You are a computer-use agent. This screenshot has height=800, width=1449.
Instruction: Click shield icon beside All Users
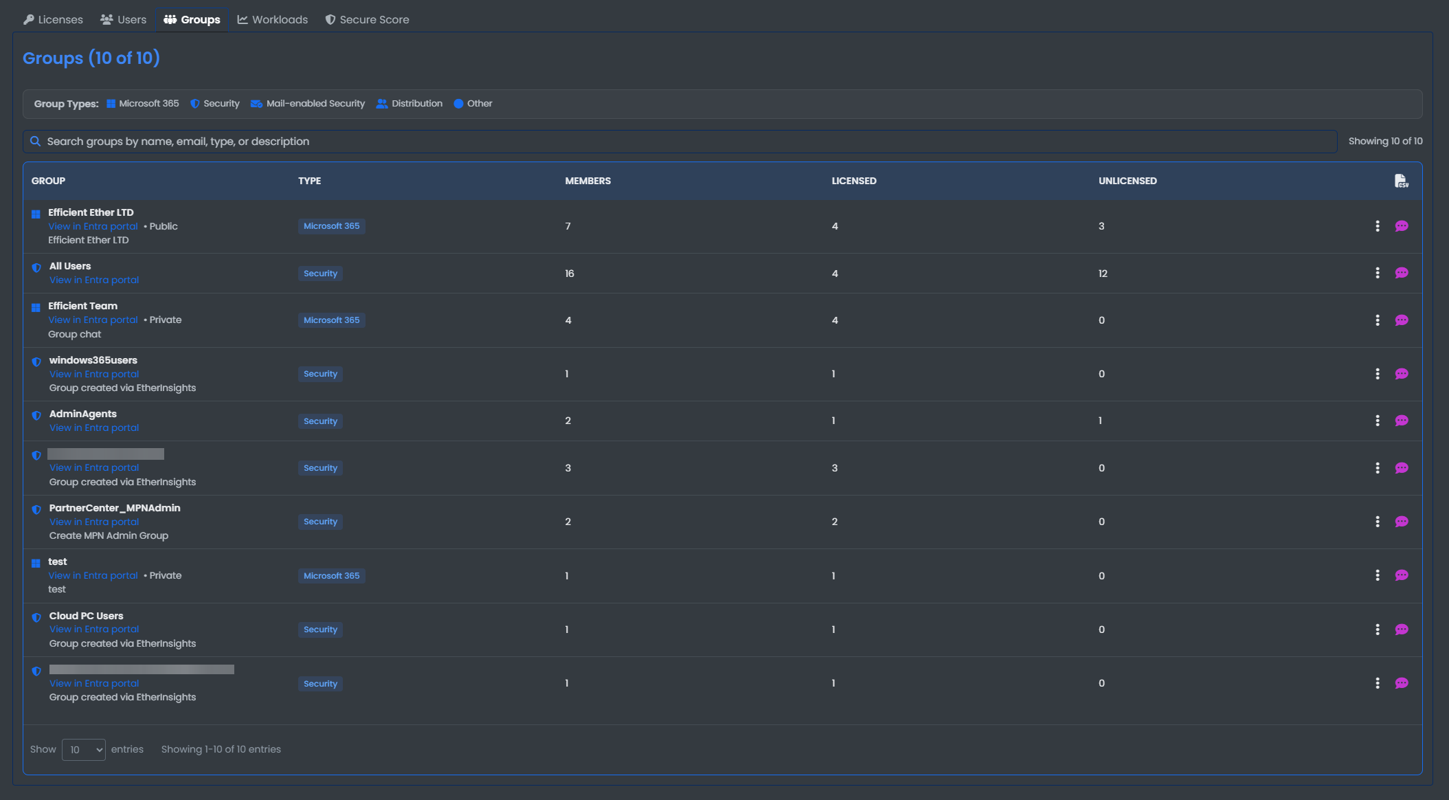click(x=36, y=267)
